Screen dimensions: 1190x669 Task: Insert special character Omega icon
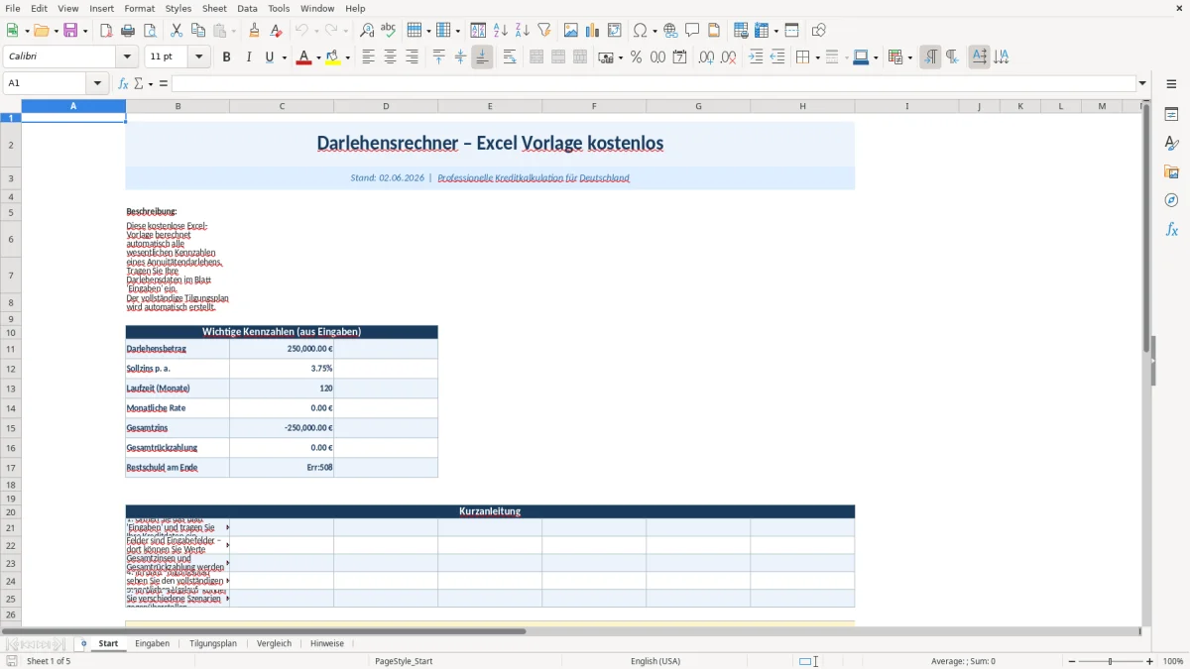tap(641, 31)
